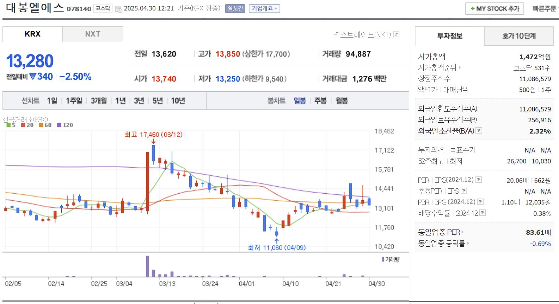The height and width of the screenshot is (304, 559).
Task: Click the stock name 대봉엘에스
Action: pos(35,8)
